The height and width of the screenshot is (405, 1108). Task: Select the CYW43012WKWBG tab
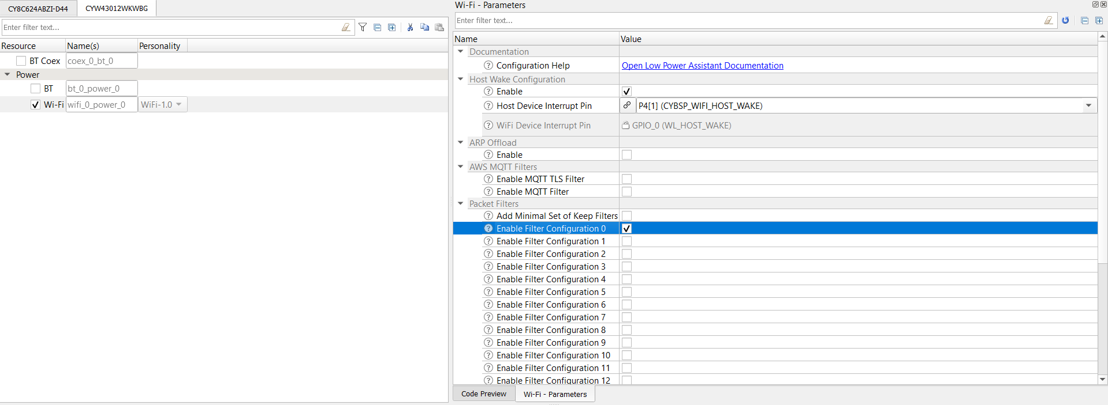pyautogui.click(x=117, y=8)
